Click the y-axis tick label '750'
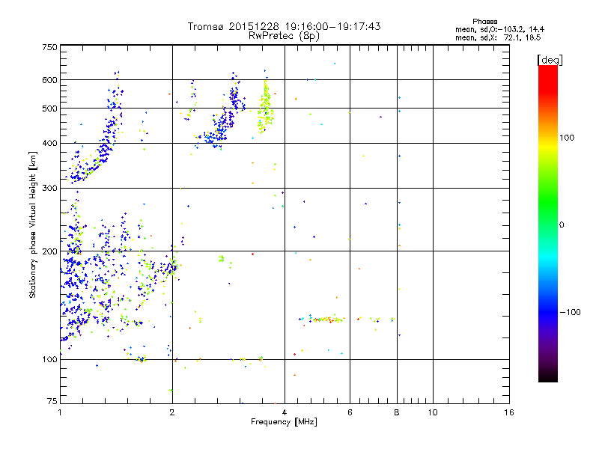This screenshot has width=599, height=449. click(x=49, y=47)
